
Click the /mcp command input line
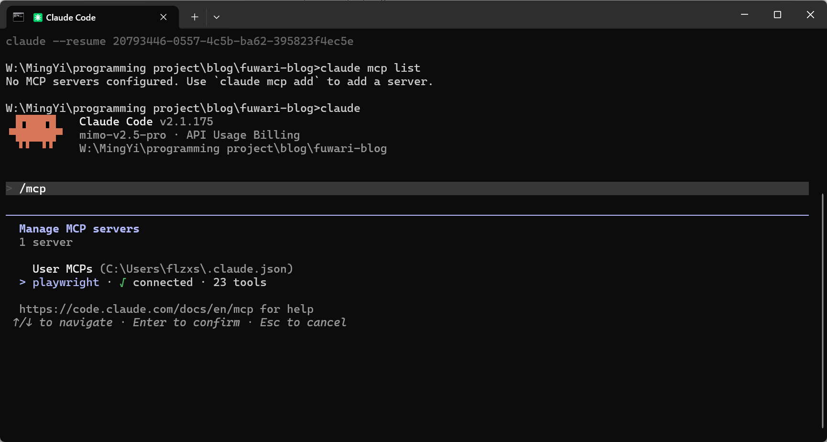click(407, 188)
